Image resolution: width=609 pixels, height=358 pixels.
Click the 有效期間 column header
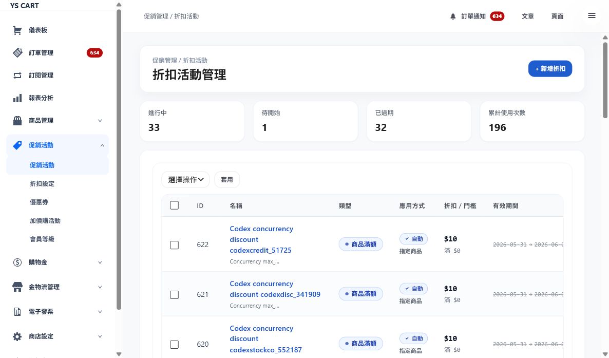[506, 206]
